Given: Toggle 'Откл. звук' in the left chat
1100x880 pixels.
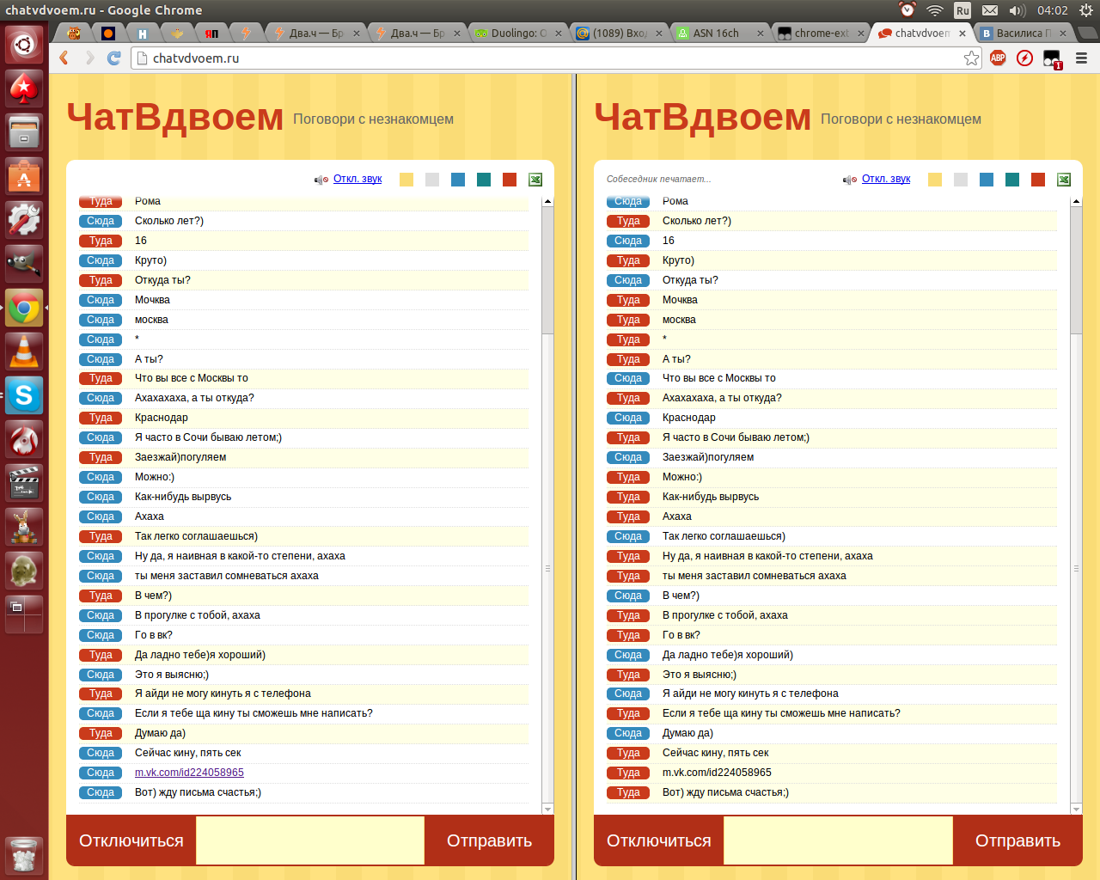Looking at the screenshot, I should pos(357,179).
